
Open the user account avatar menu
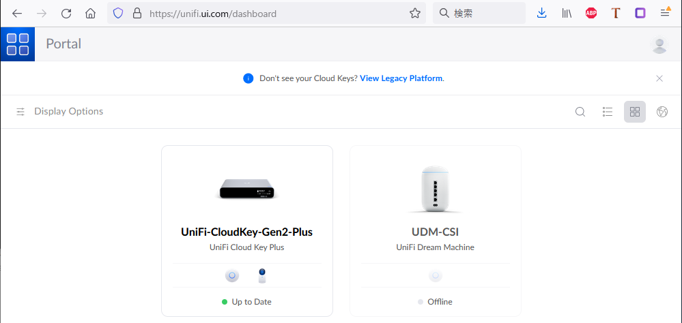pos(659,45)
